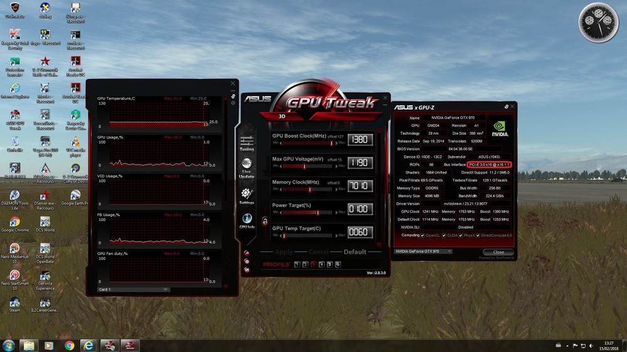Click Max GPU Voltage value field 1190
Viewport: 627px width, 352px height.
(361, 163)
